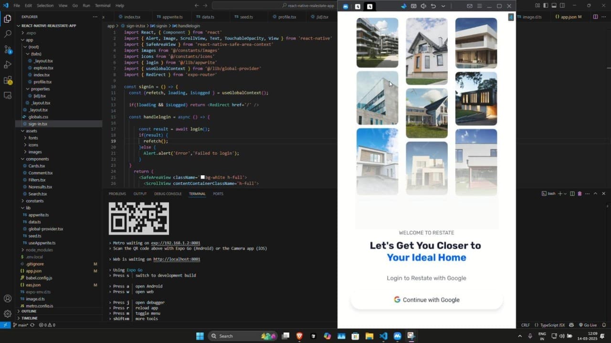Toggle the bottom panel layout button
The width and height of the screenshot is (611, 343).
click(x=554, y=6)
